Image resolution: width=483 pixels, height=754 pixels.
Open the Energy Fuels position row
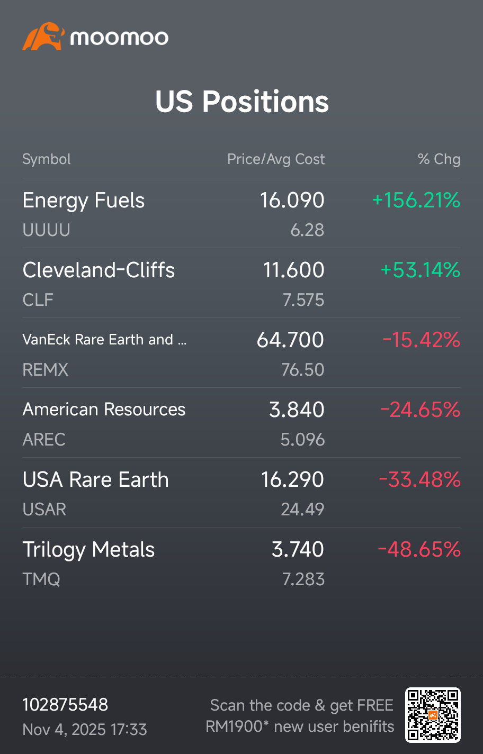click(x=241, y=213)
